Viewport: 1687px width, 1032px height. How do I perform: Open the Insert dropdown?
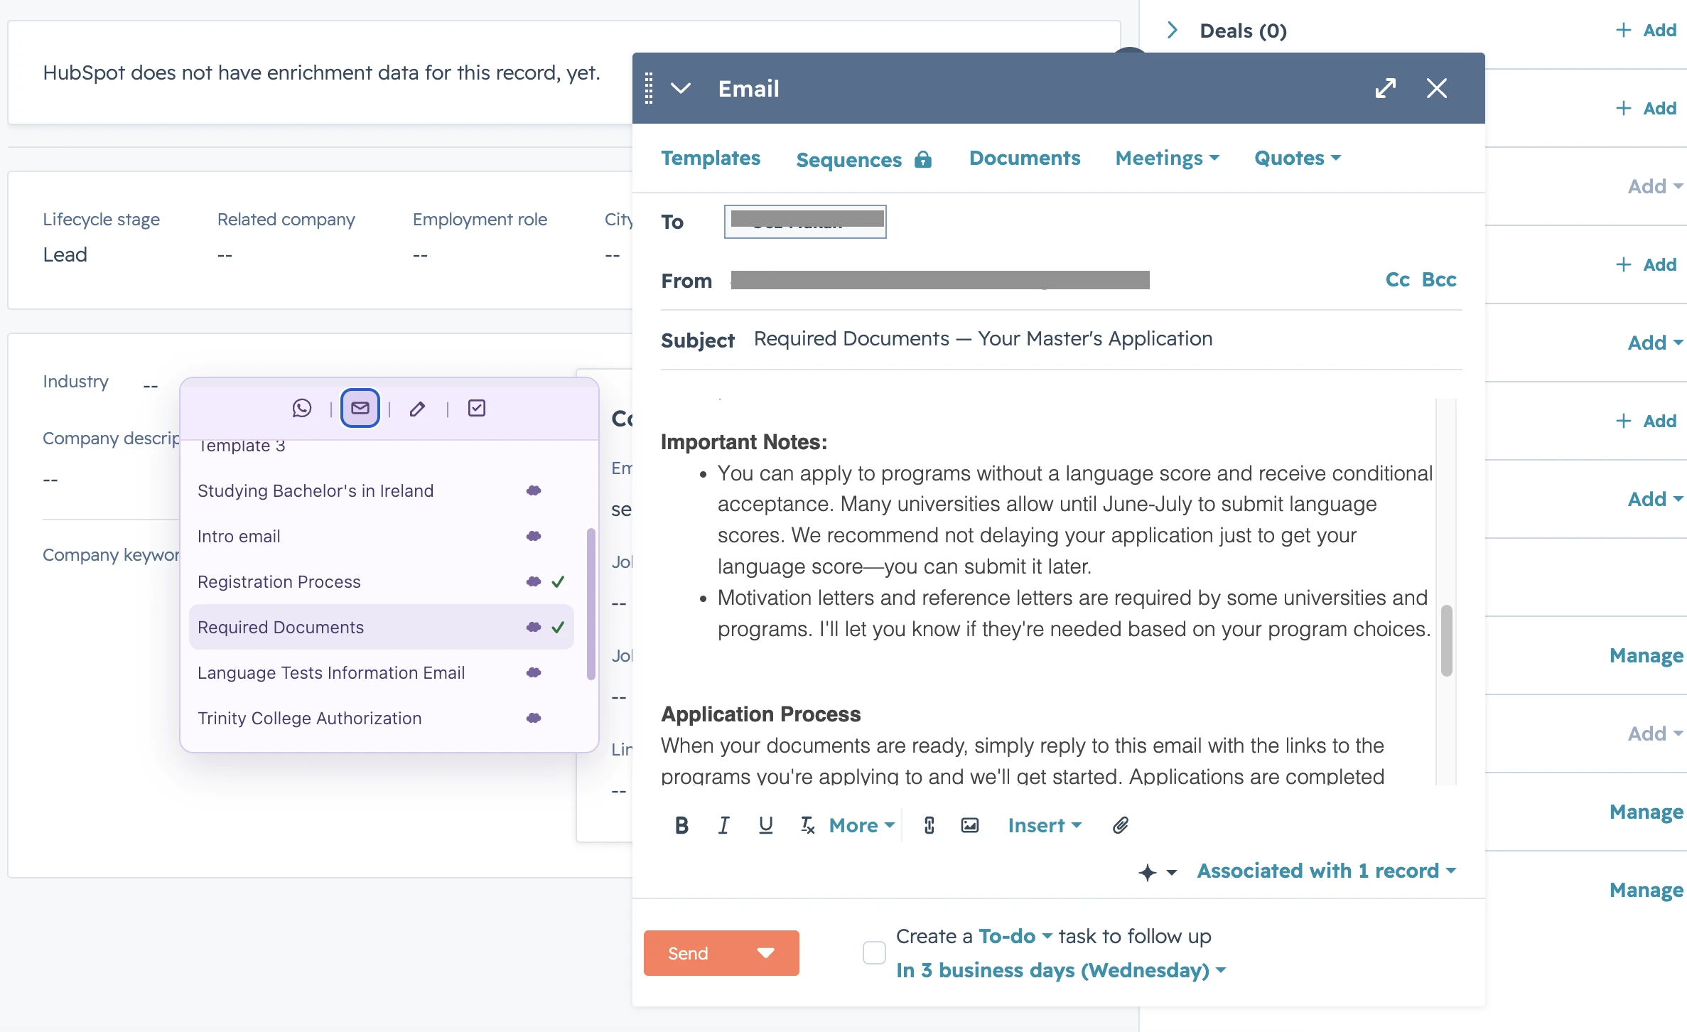[x=1045, y=825]
